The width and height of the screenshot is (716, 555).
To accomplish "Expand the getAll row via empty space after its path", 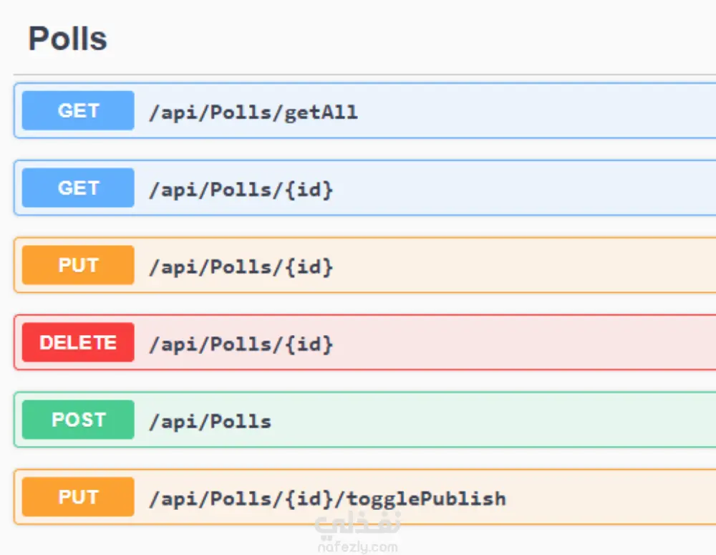I will (x=537, y=112).
